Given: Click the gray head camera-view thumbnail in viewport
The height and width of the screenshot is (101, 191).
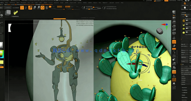Looking at the screenshot, I should (x=160, y=31).
